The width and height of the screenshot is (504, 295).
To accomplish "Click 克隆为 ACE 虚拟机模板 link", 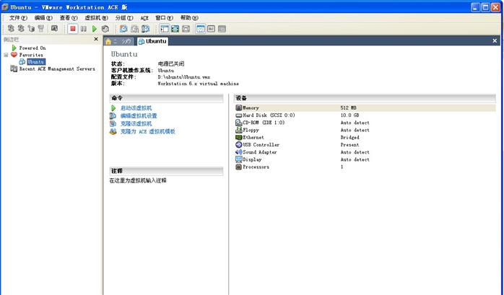I will coord(147,131).
